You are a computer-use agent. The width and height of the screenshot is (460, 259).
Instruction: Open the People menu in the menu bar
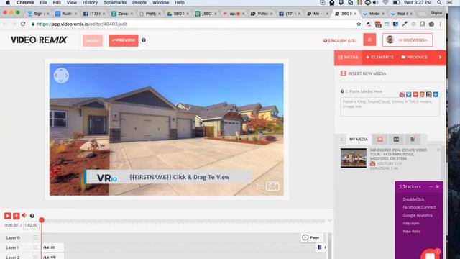click(x=139, y=3)
